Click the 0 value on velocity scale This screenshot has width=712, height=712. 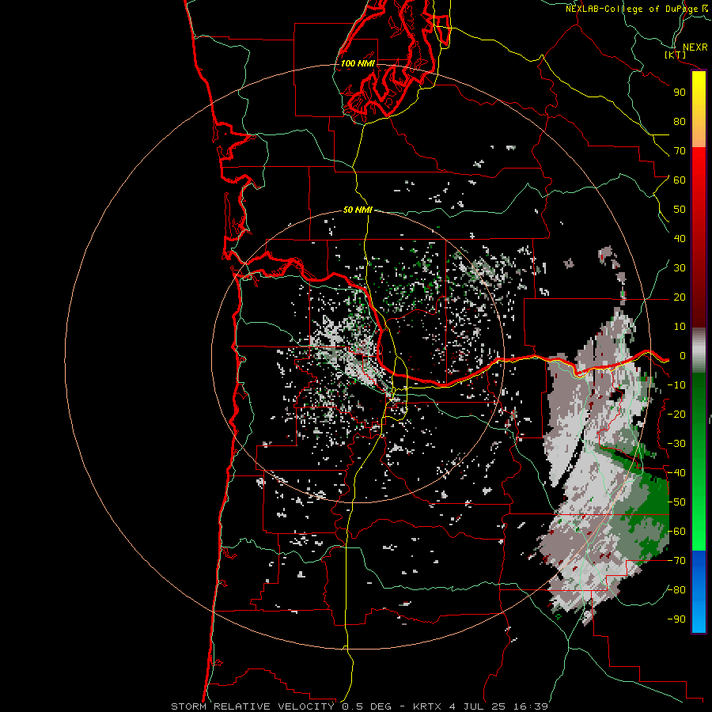[x=682, y=356]
